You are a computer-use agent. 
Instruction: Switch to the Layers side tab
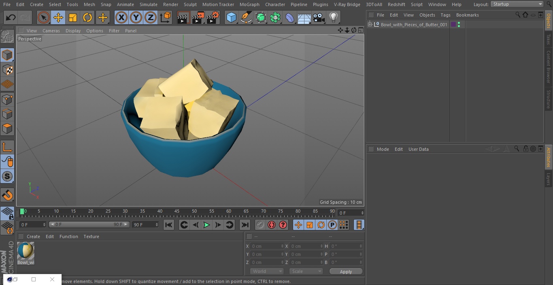tap(549, 179)
